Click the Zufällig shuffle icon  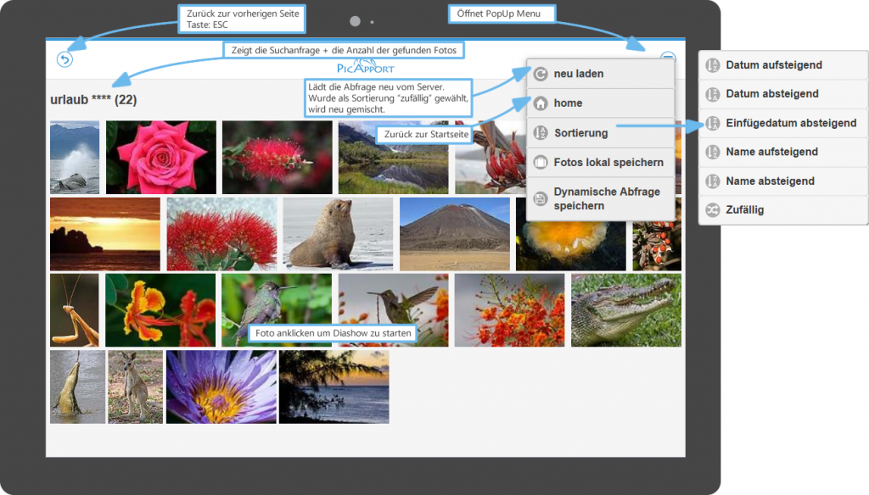[713, 210]
